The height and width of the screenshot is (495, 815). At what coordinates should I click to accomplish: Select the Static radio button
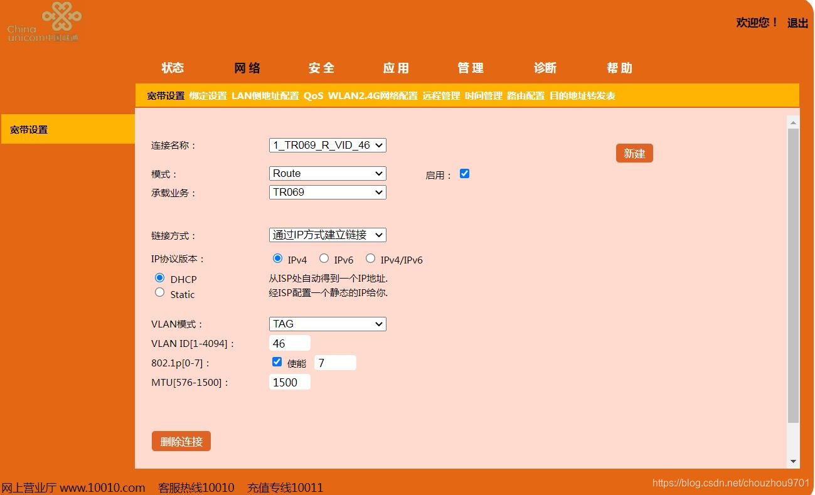pyautogui.click(x=159, y=292)
